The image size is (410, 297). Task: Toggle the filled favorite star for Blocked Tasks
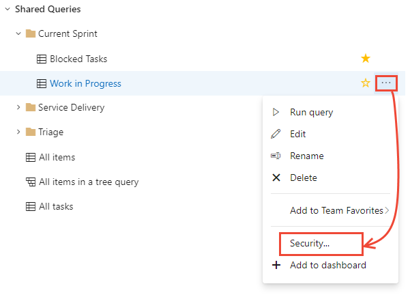(366, 59)
